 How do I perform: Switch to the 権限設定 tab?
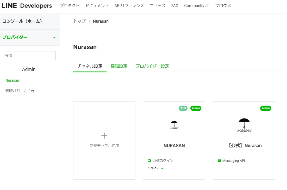tap(119, 66)
